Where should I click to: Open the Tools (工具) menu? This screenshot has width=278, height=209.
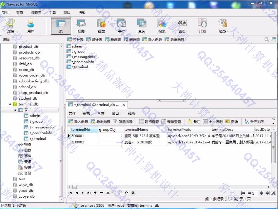point(52,12)
